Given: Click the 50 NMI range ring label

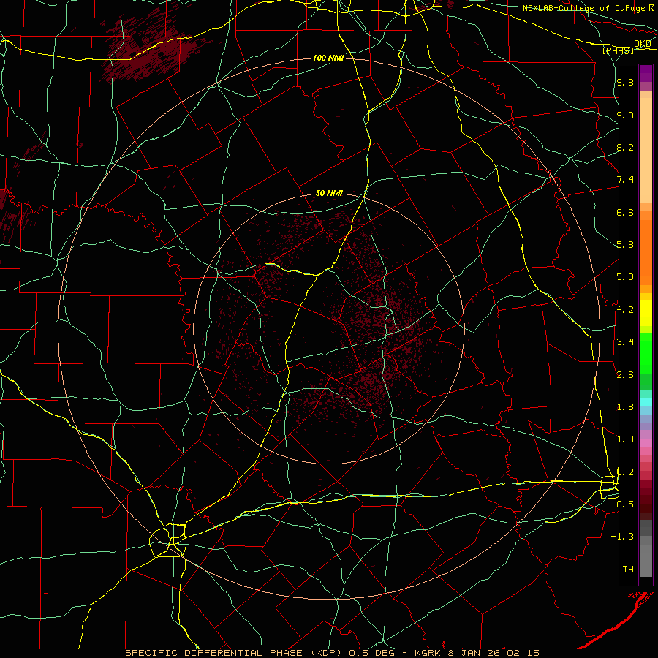Looking at the screenshot, I should (329, 193).
